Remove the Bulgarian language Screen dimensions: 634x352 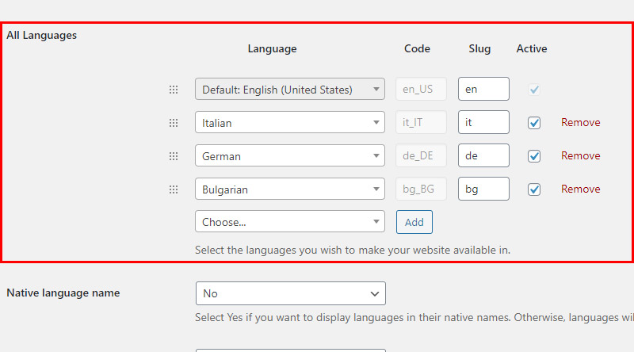pos(580,189)
